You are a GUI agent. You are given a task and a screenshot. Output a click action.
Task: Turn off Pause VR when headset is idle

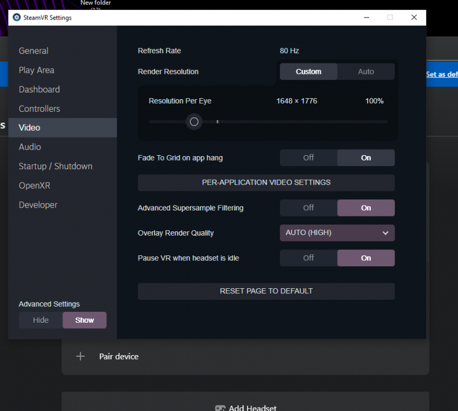tap(308, 258)
